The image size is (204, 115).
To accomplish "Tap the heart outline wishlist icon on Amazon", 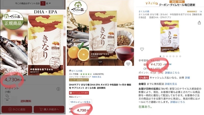I will click(x=142, y=49).
